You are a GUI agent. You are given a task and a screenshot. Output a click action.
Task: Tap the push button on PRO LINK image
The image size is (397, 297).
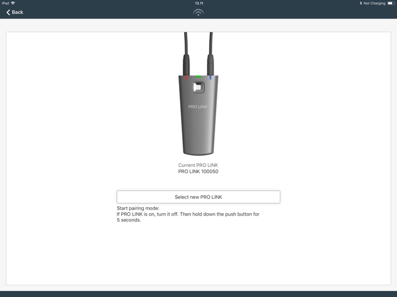[198, 87]
